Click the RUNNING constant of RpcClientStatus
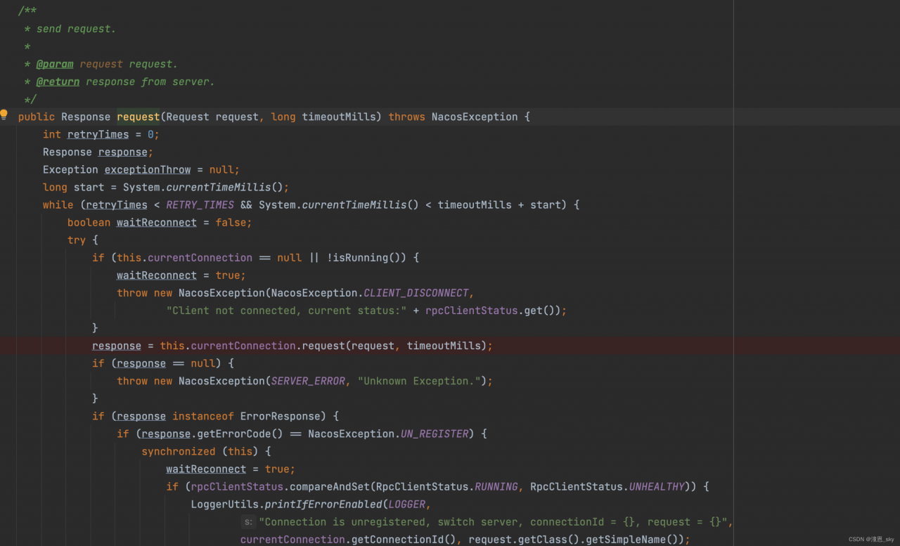This screenshot has width=900, height=546. point(496,486)
